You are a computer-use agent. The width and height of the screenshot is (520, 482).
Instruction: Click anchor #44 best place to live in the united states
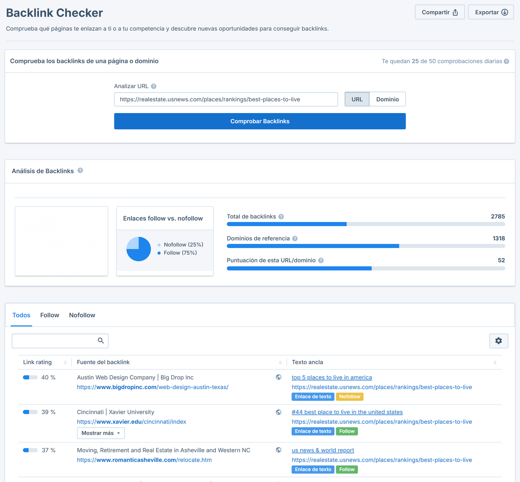pos(347,412)
